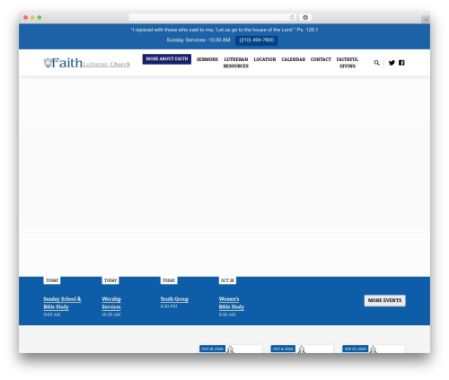Viewport: 449px width, 380px height.
Task: Click the person icon beside Oct 18 sermon
Action: [x=230, y=349]
